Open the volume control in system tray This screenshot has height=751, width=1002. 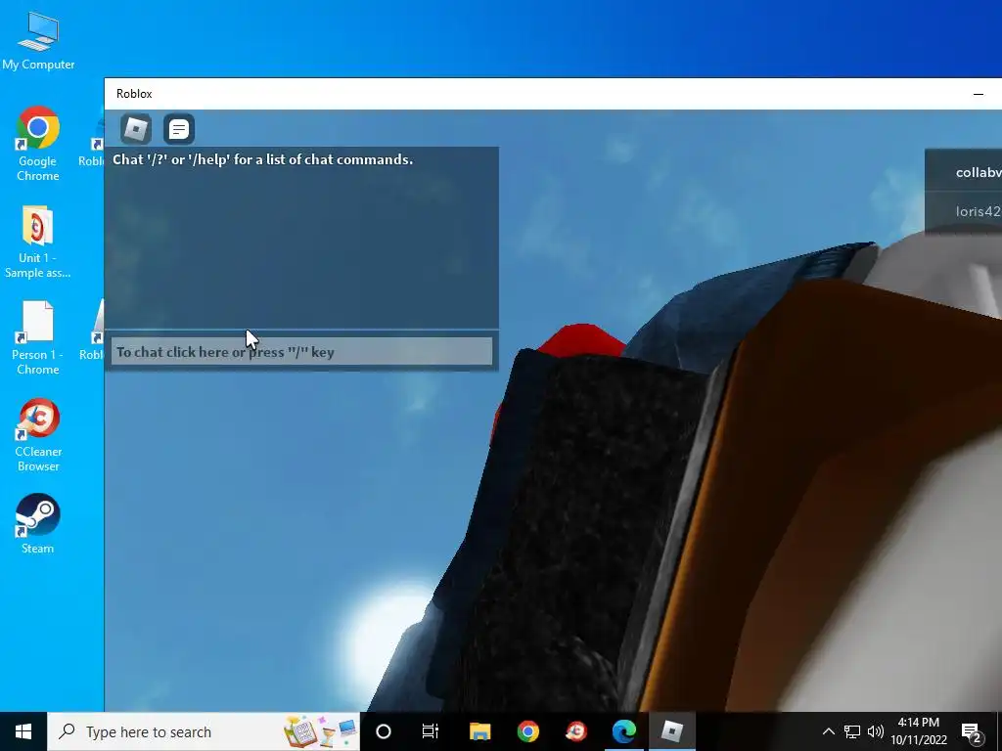876,731
